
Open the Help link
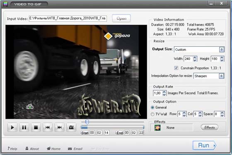point(12,149)
